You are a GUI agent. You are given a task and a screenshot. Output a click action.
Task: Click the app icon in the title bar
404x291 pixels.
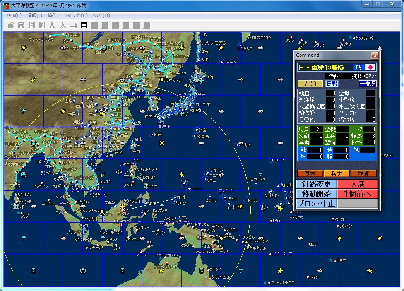coord(6,5)
